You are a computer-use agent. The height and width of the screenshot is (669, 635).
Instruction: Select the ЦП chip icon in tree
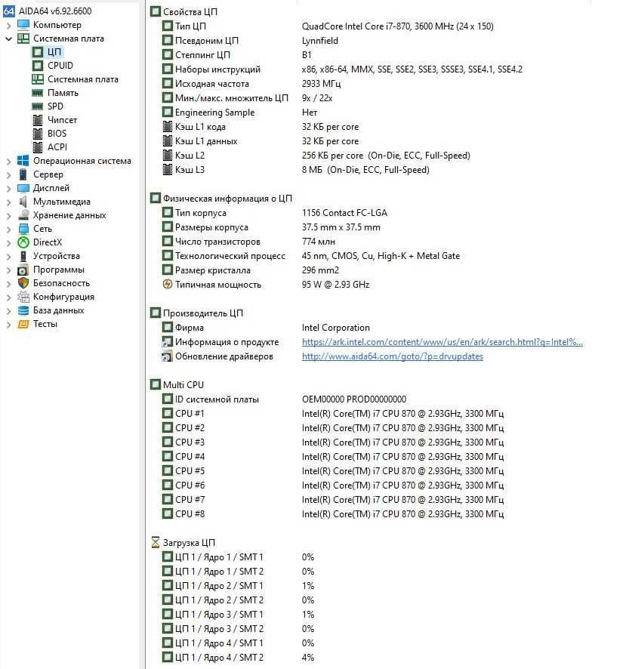(x=38, y=52)
